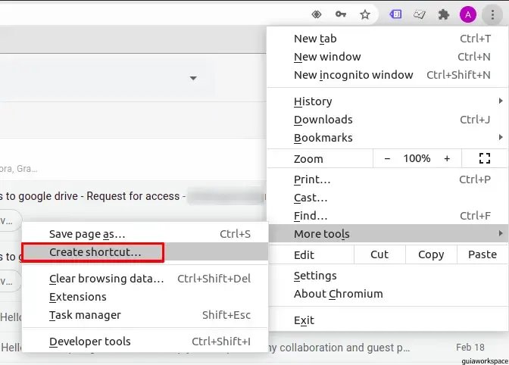Expand the Bookmarks submenu
Viewport: 509px width, 365px height.
coord(388,138)
